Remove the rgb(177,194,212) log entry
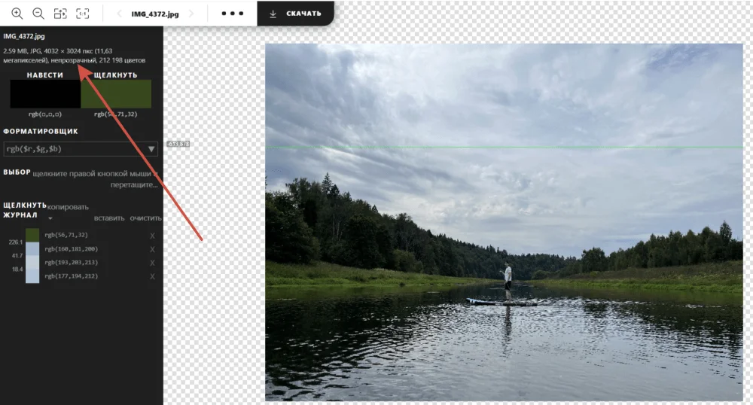753x405 pixels. point(152,276)
